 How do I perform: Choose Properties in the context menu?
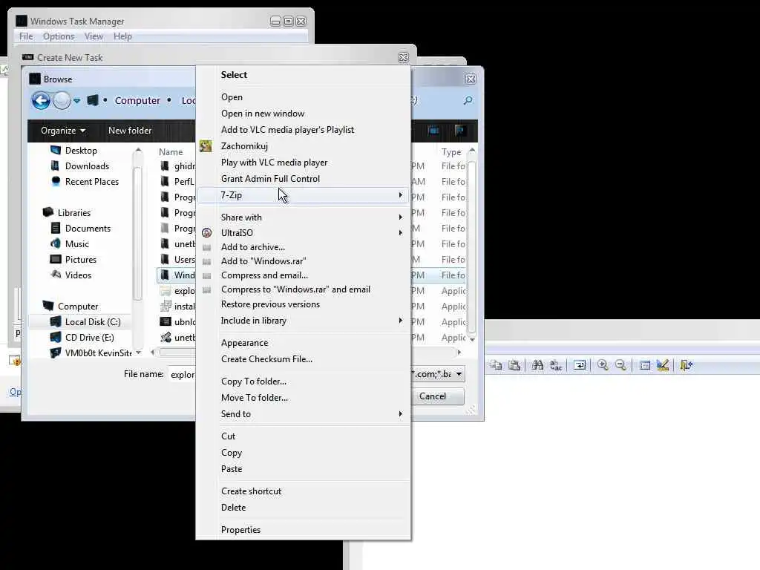[304, 530]
